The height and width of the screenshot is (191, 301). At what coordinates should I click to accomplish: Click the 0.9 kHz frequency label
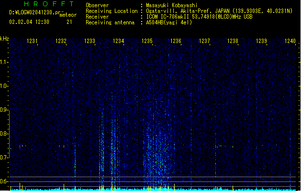pos(4,110)
